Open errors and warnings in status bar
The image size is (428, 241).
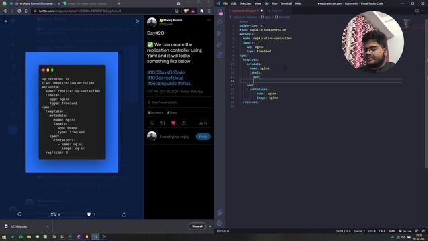point(223,231)
